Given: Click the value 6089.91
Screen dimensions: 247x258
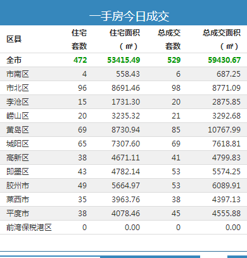Looking at the screenshot, I should click(x=227, y=186).
